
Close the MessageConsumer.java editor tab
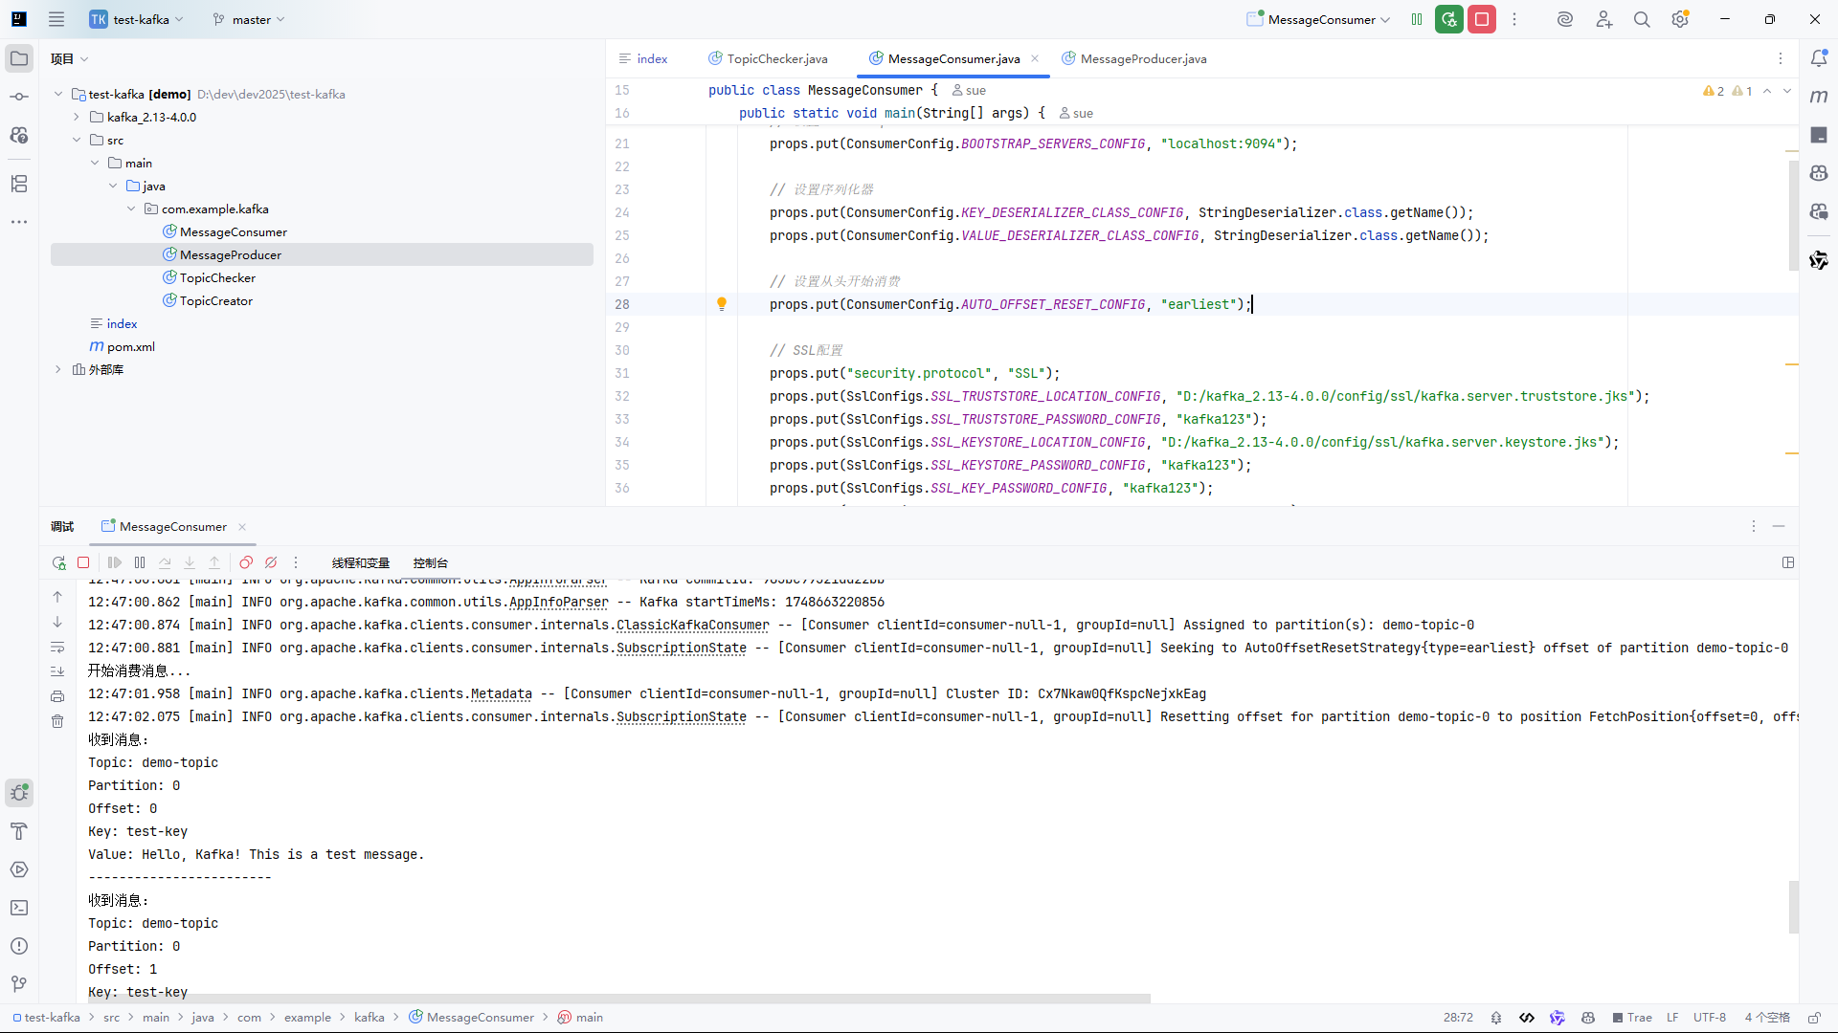(x=1035, y=58)
